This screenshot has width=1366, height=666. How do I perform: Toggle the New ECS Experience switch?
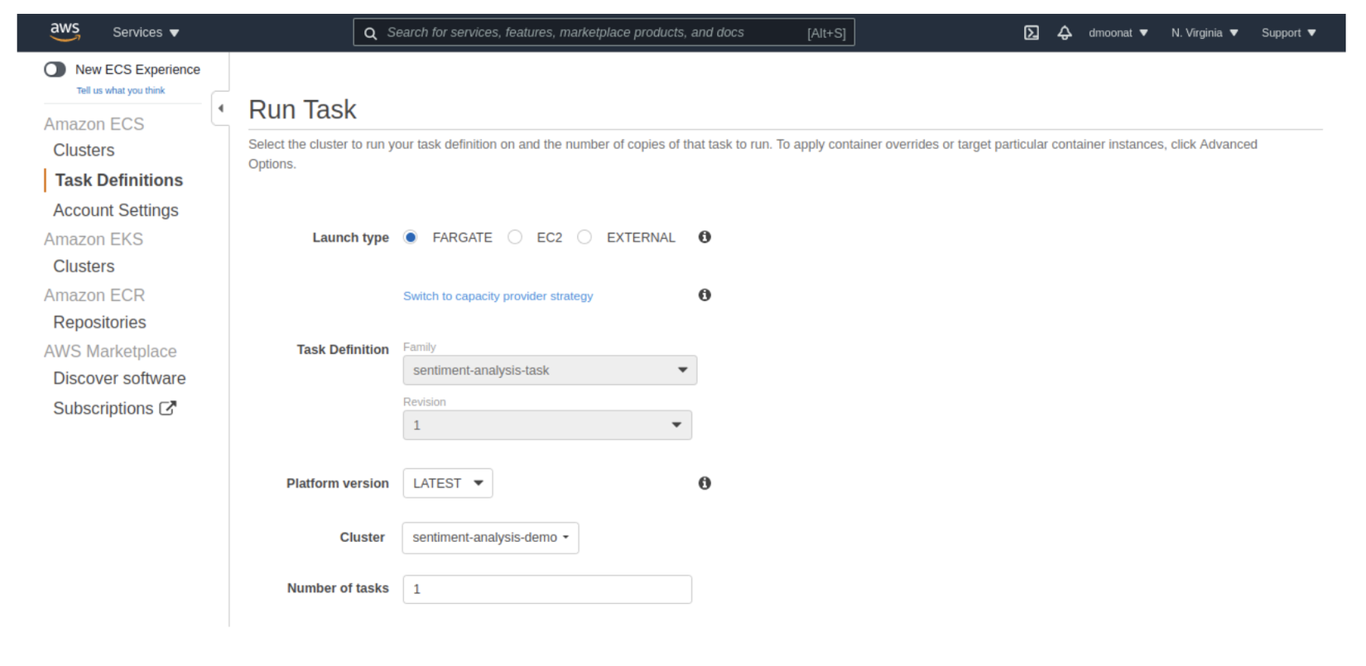(55, 69)
